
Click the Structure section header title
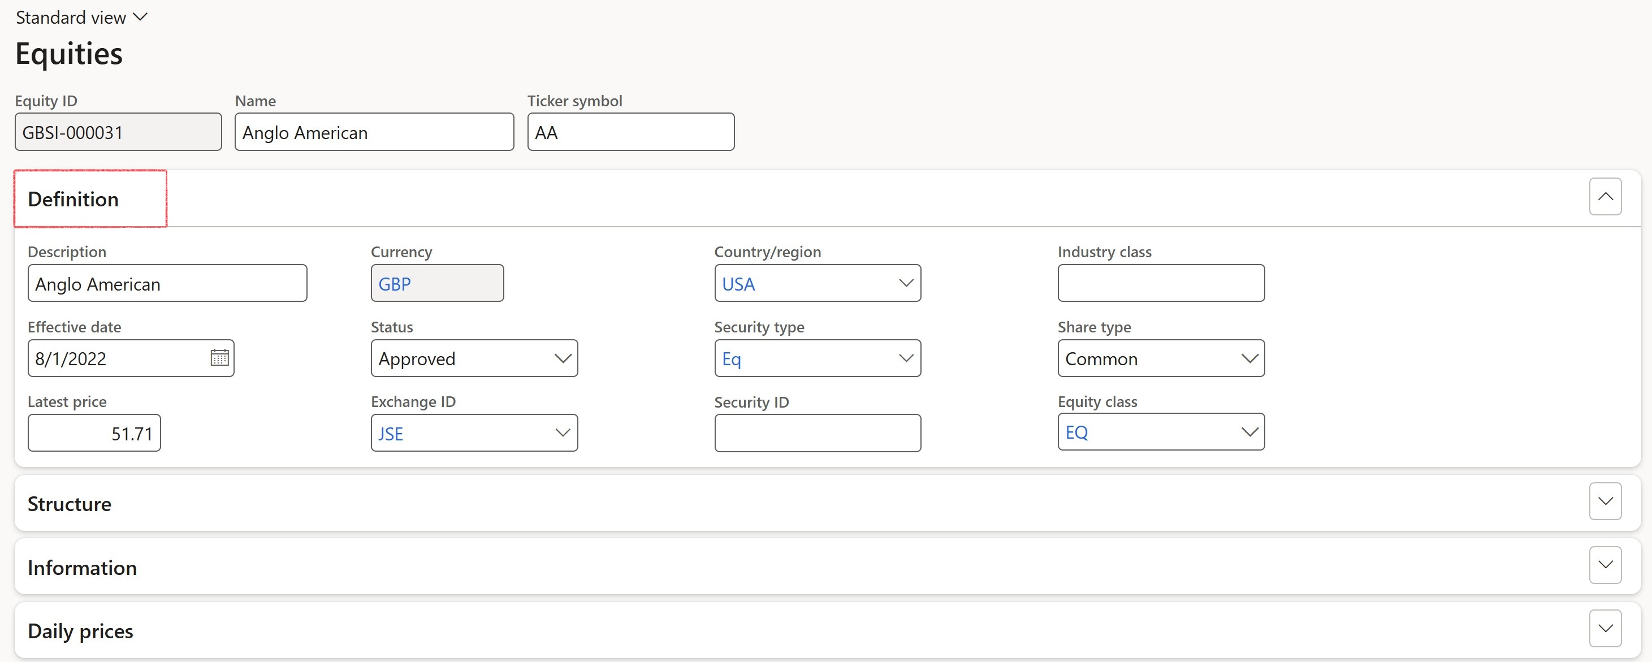click(70, 504)
